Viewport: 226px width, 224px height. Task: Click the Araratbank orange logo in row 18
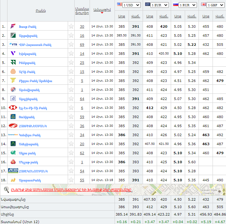(13, 180)
